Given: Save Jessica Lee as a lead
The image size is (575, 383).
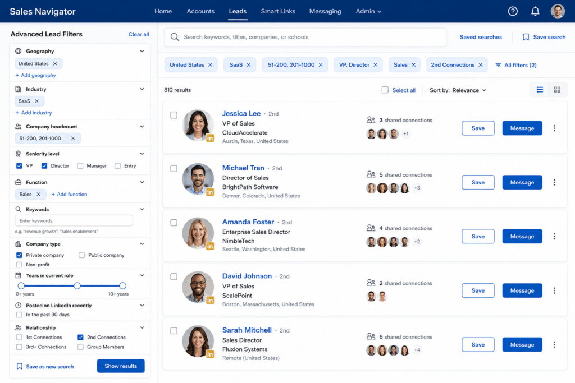Looking at the screenshot, I should click(478, 128).
